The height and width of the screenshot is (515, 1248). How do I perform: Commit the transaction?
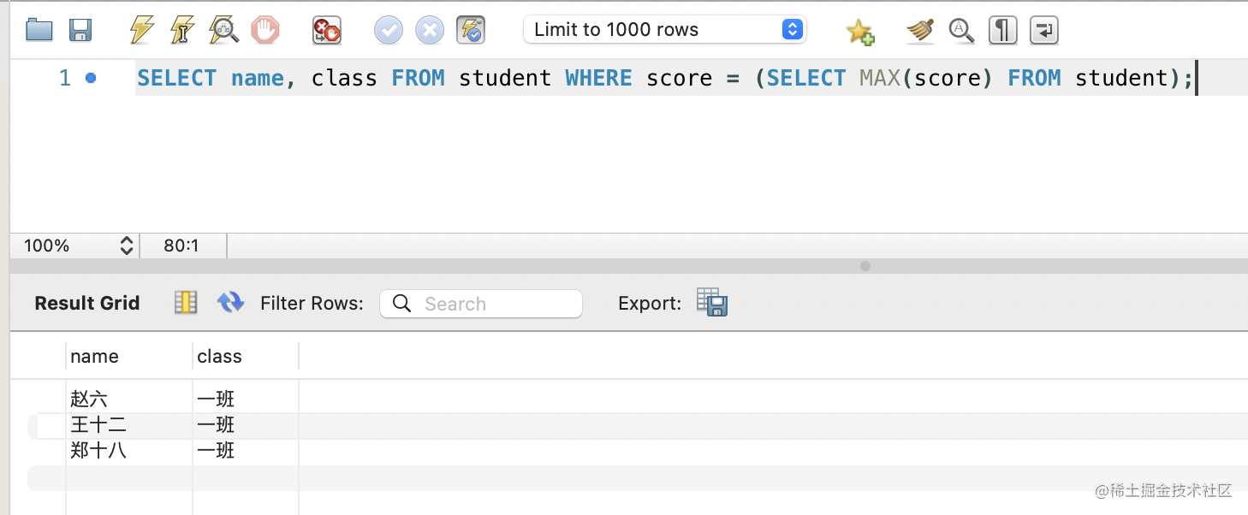pyautogui.click(x=389, y=31)
